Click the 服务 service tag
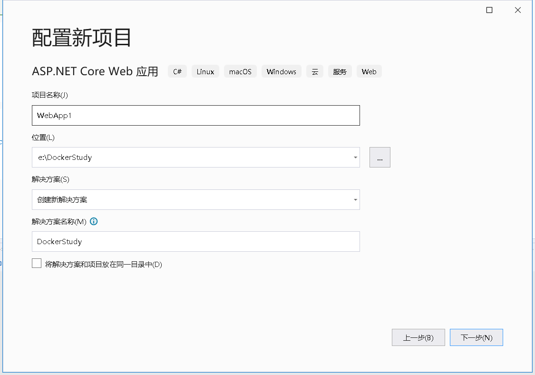535x375 pixels. [x=340, y=71]
